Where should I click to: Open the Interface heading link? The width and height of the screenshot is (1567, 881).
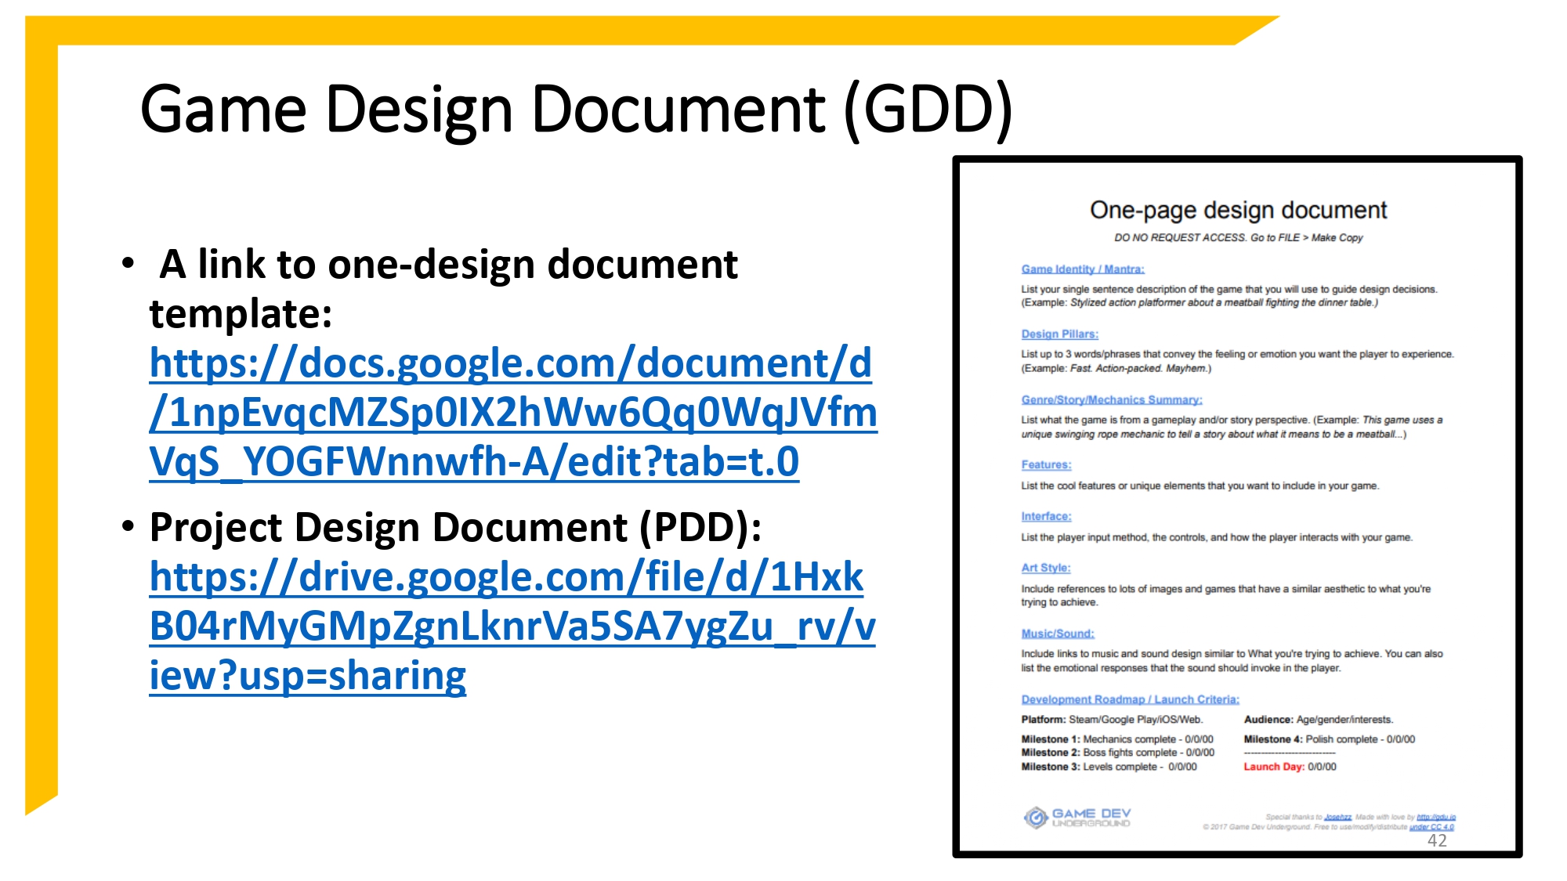[1044, 516]
